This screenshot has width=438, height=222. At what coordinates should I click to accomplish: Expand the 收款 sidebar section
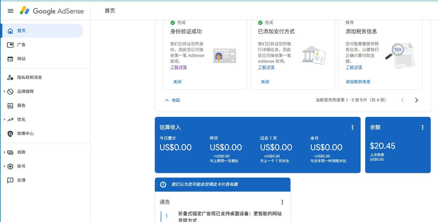point(5,152)
